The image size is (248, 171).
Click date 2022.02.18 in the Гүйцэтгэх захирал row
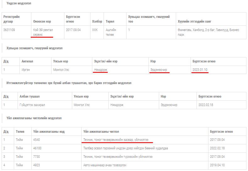click(x=206, y=105)
